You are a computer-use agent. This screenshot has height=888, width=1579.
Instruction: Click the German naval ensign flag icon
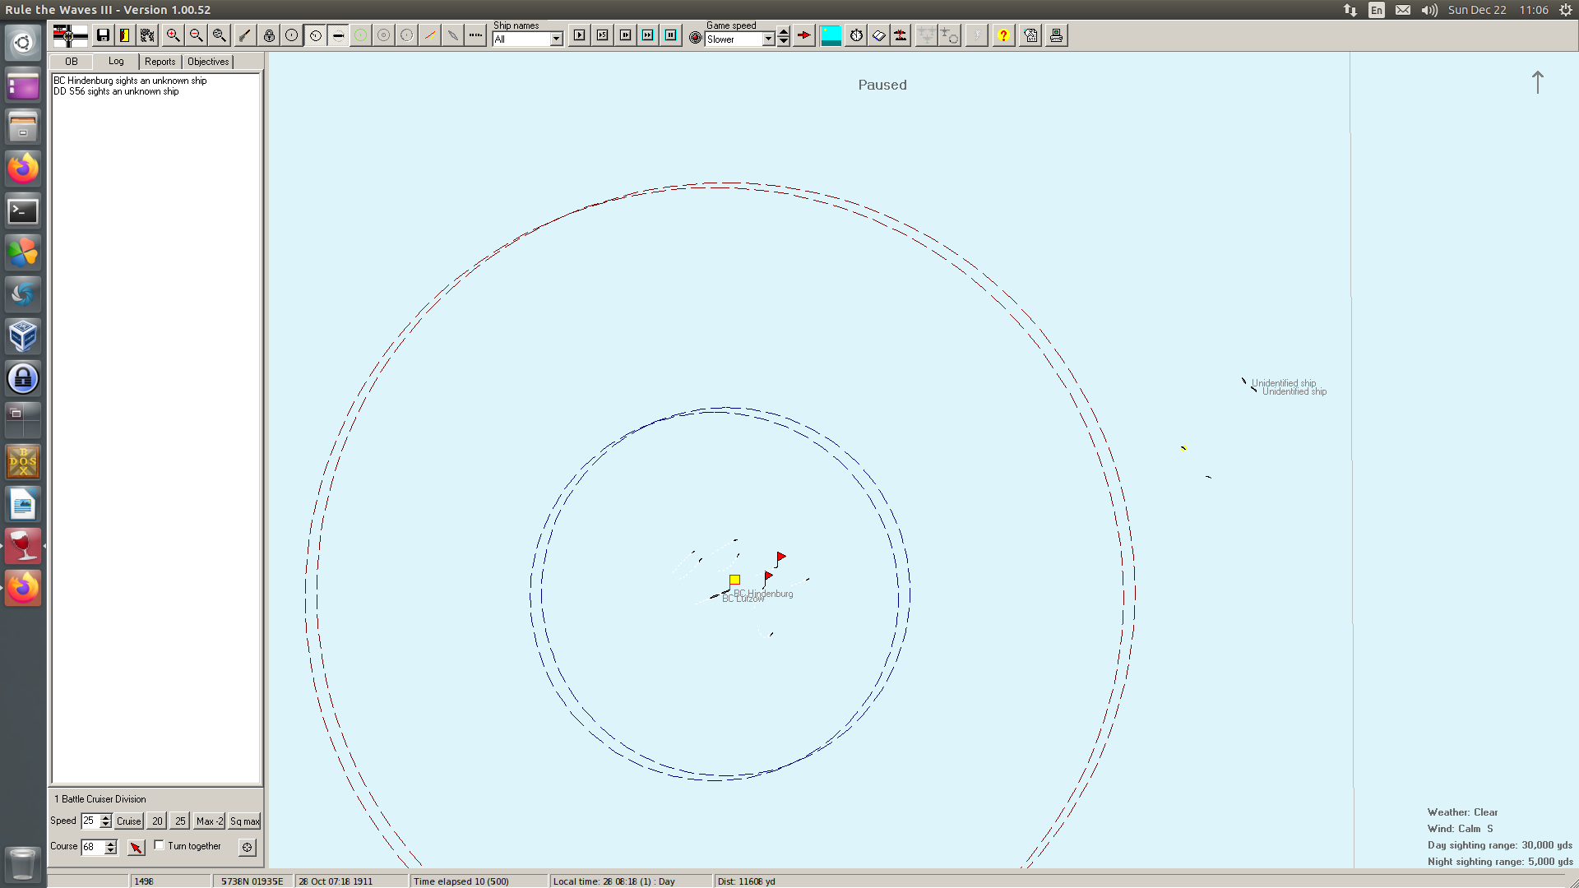[x=70, y=35]
